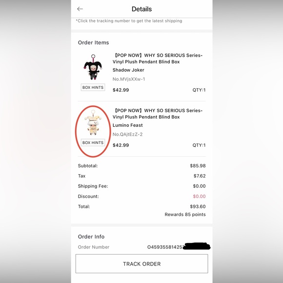Image resolution: width=283 pixels, height=283 pixels.
Task: Select the Shadow Joker variant name
Action: click(128, 70)
